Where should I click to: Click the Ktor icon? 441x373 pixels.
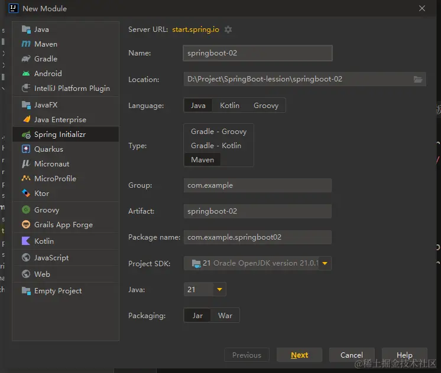click(x=26, y=193)
